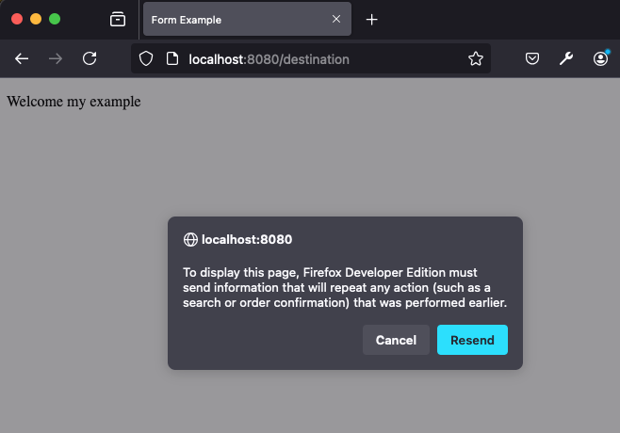Bookmark this page with the star
The image size is (620, 433).
[476, 58]
